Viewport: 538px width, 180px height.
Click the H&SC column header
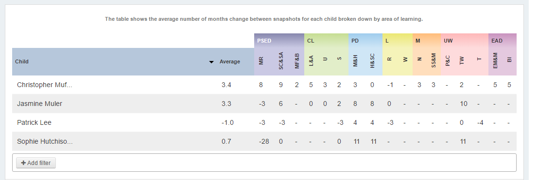(x=372, y=62)
